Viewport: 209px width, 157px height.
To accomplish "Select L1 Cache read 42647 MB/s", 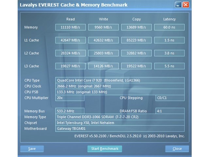I will tap(71, 40).
